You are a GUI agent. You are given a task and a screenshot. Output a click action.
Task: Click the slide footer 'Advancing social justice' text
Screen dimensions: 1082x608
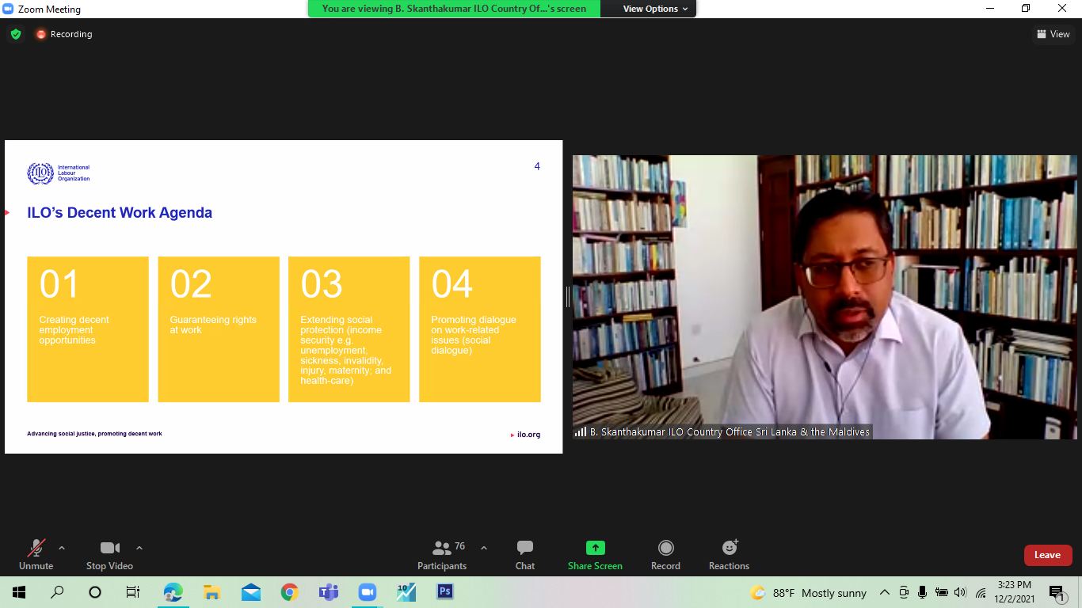pos(94,434)
